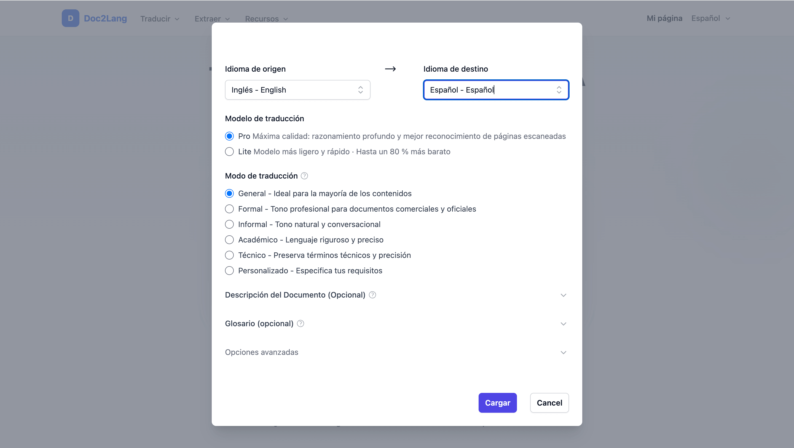Click the Descripción del Documento help icon
794x448 pixels.
coord(372,295)
